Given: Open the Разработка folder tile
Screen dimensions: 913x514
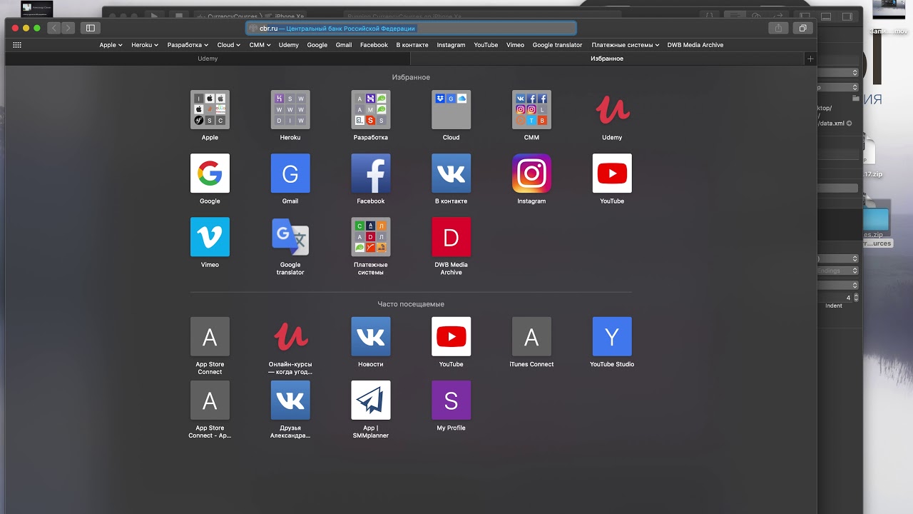Looking at the screenshot, I should (x=371, y=109).
